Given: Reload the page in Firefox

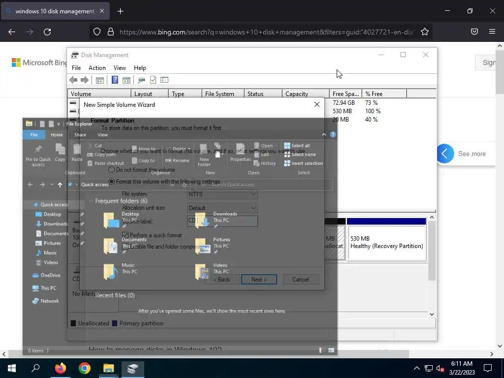Looking at the screenshot, I should (x=47, y=32).
